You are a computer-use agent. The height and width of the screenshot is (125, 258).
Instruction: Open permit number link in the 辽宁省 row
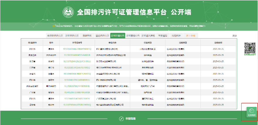pos(77,105)
